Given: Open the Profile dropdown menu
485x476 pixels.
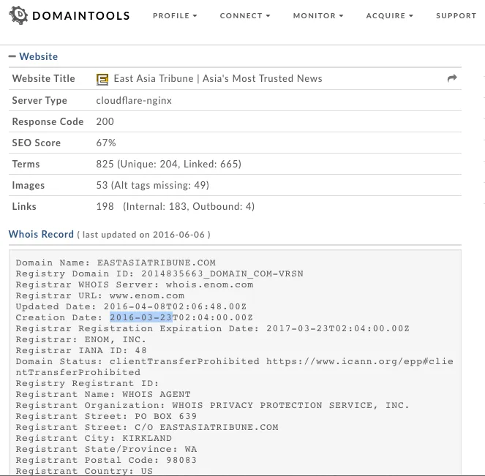Looking at the screenshot, I should [175, 16].
